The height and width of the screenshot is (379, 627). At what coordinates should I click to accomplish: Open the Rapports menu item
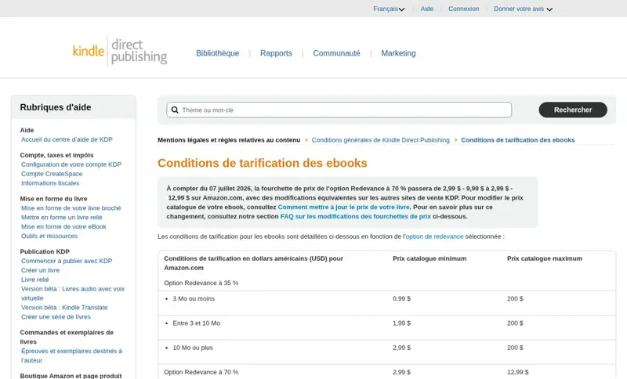coord(276,53)
